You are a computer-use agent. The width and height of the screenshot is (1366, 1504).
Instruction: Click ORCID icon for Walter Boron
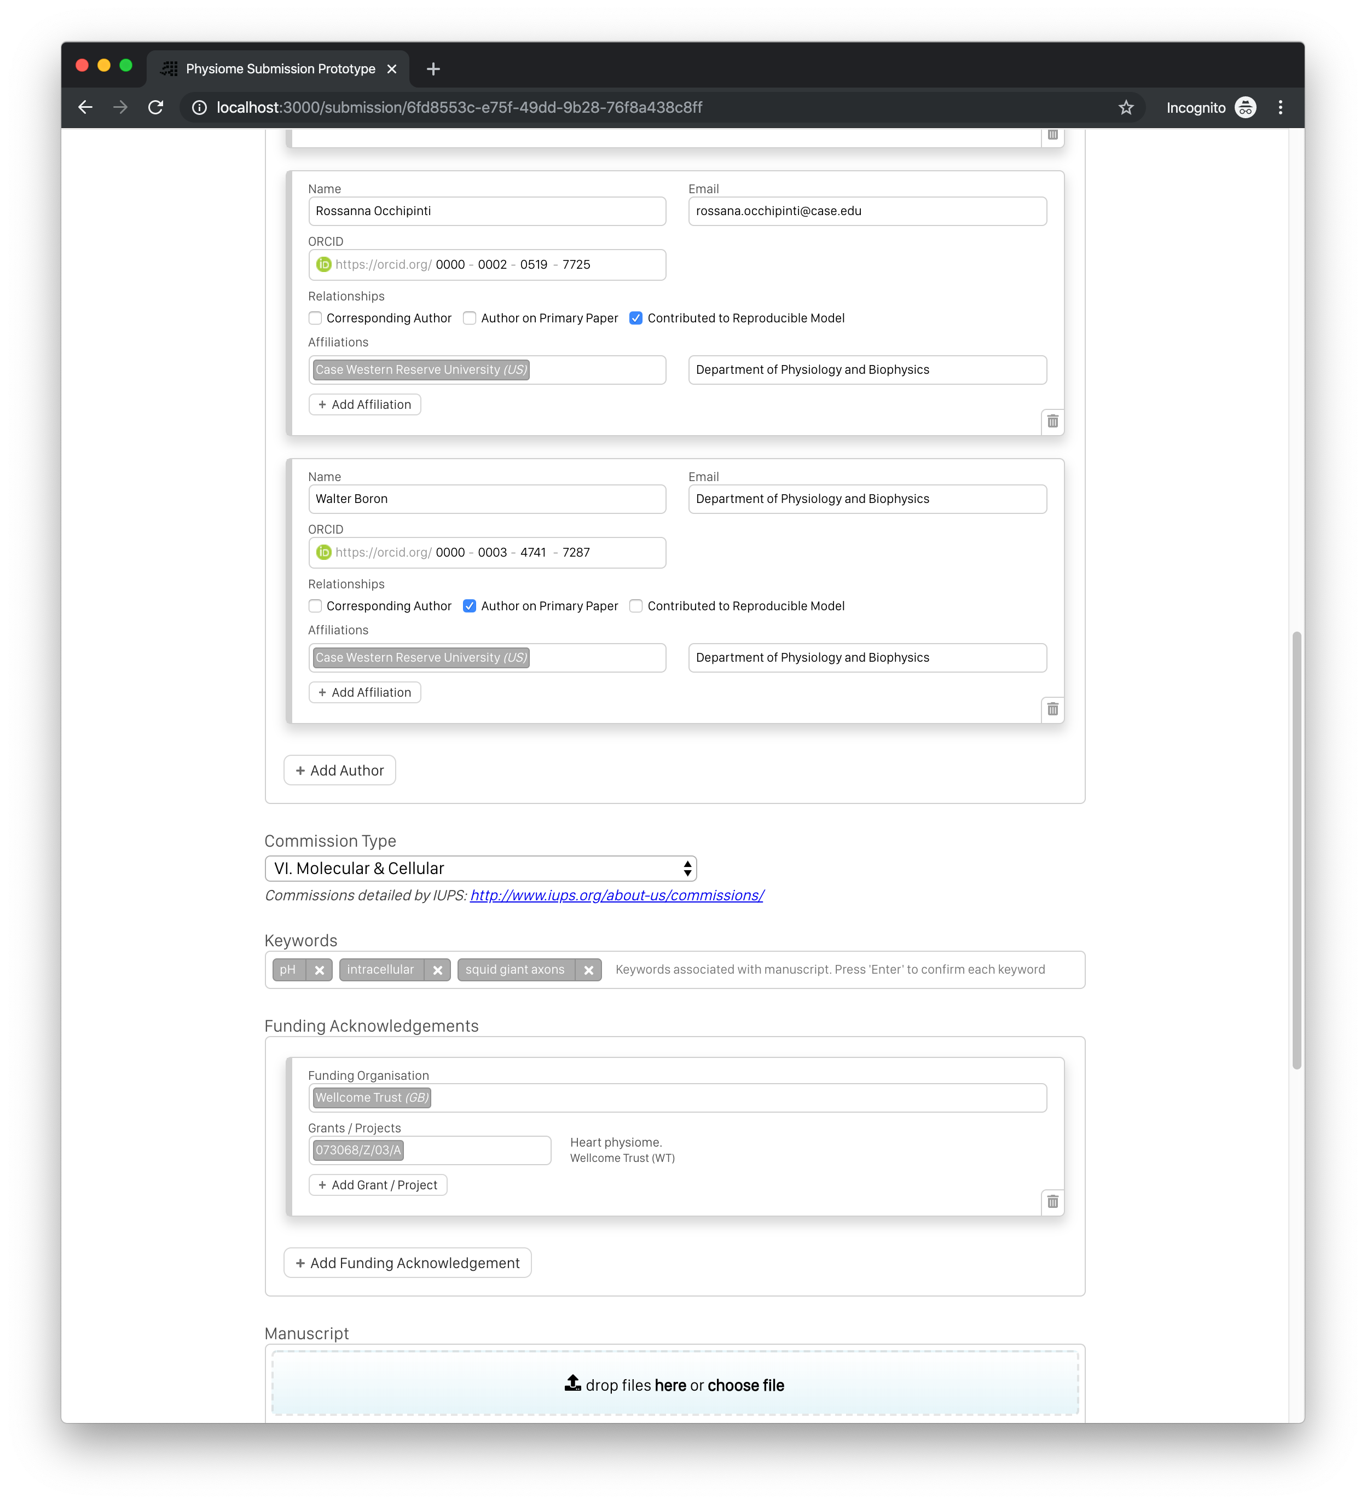tap(324, 553)
